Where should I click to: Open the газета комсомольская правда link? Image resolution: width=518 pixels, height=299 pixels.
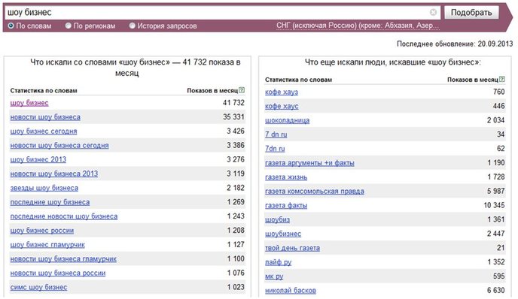pyautogui.click(x=315, y=192)
